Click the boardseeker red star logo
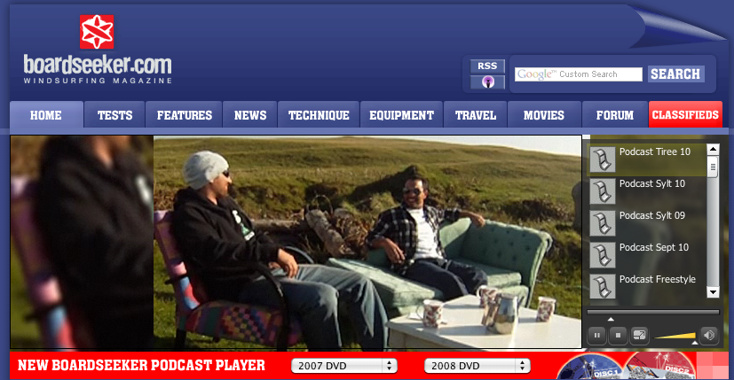The image size is (734, 380). point(96,33)
